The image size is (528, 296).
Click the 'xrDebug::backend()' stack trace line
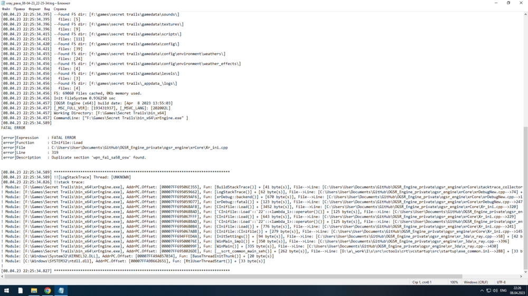(x=262, y=197)
